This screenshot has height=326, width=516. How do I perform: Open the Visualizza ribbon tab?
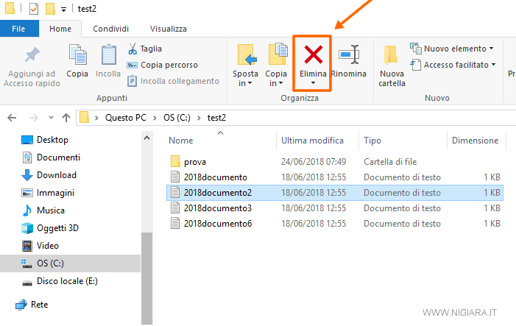coord(168,29)
